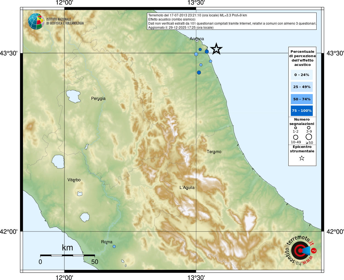Click the white circle marker under Ancona label

197,40
